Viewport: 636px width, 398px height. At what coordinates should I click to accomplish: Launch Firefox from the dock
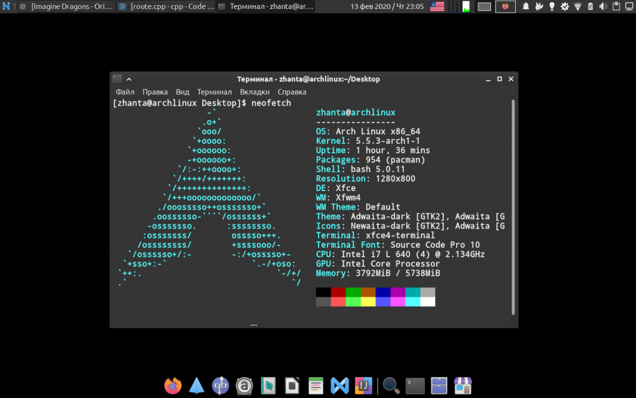[x=173, y=385]
